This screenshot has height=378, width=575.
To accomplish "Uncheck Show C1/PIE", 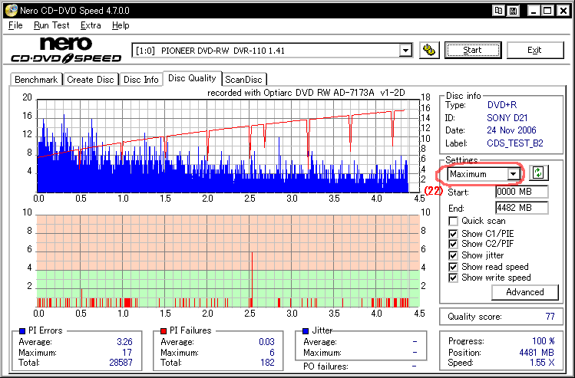I will (x=453, y=234).
